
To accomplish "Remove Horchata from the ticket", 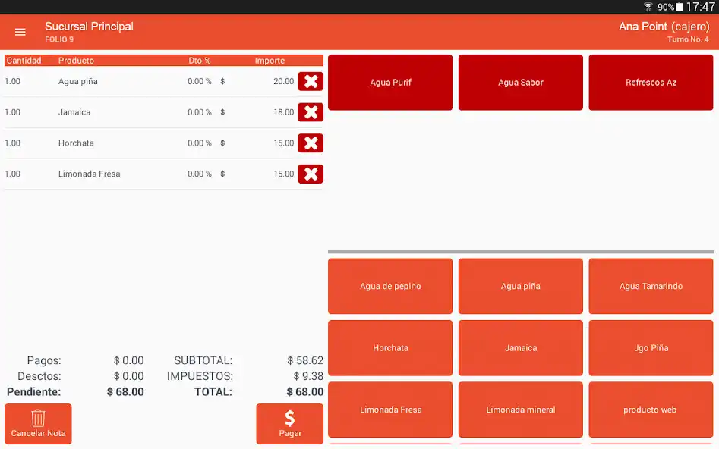I will [x=311, y=143].
